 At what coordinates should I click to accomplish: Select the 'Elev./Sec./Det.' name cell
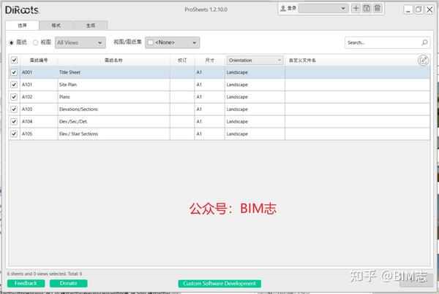(113, 121)
